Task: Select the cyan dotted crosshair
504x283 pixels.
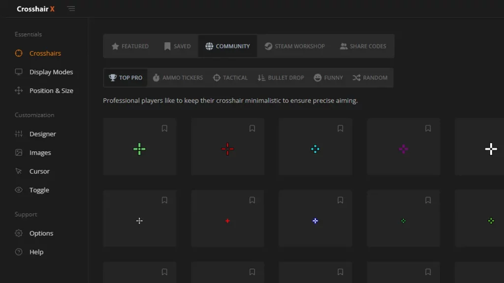Action: (315, 149)
